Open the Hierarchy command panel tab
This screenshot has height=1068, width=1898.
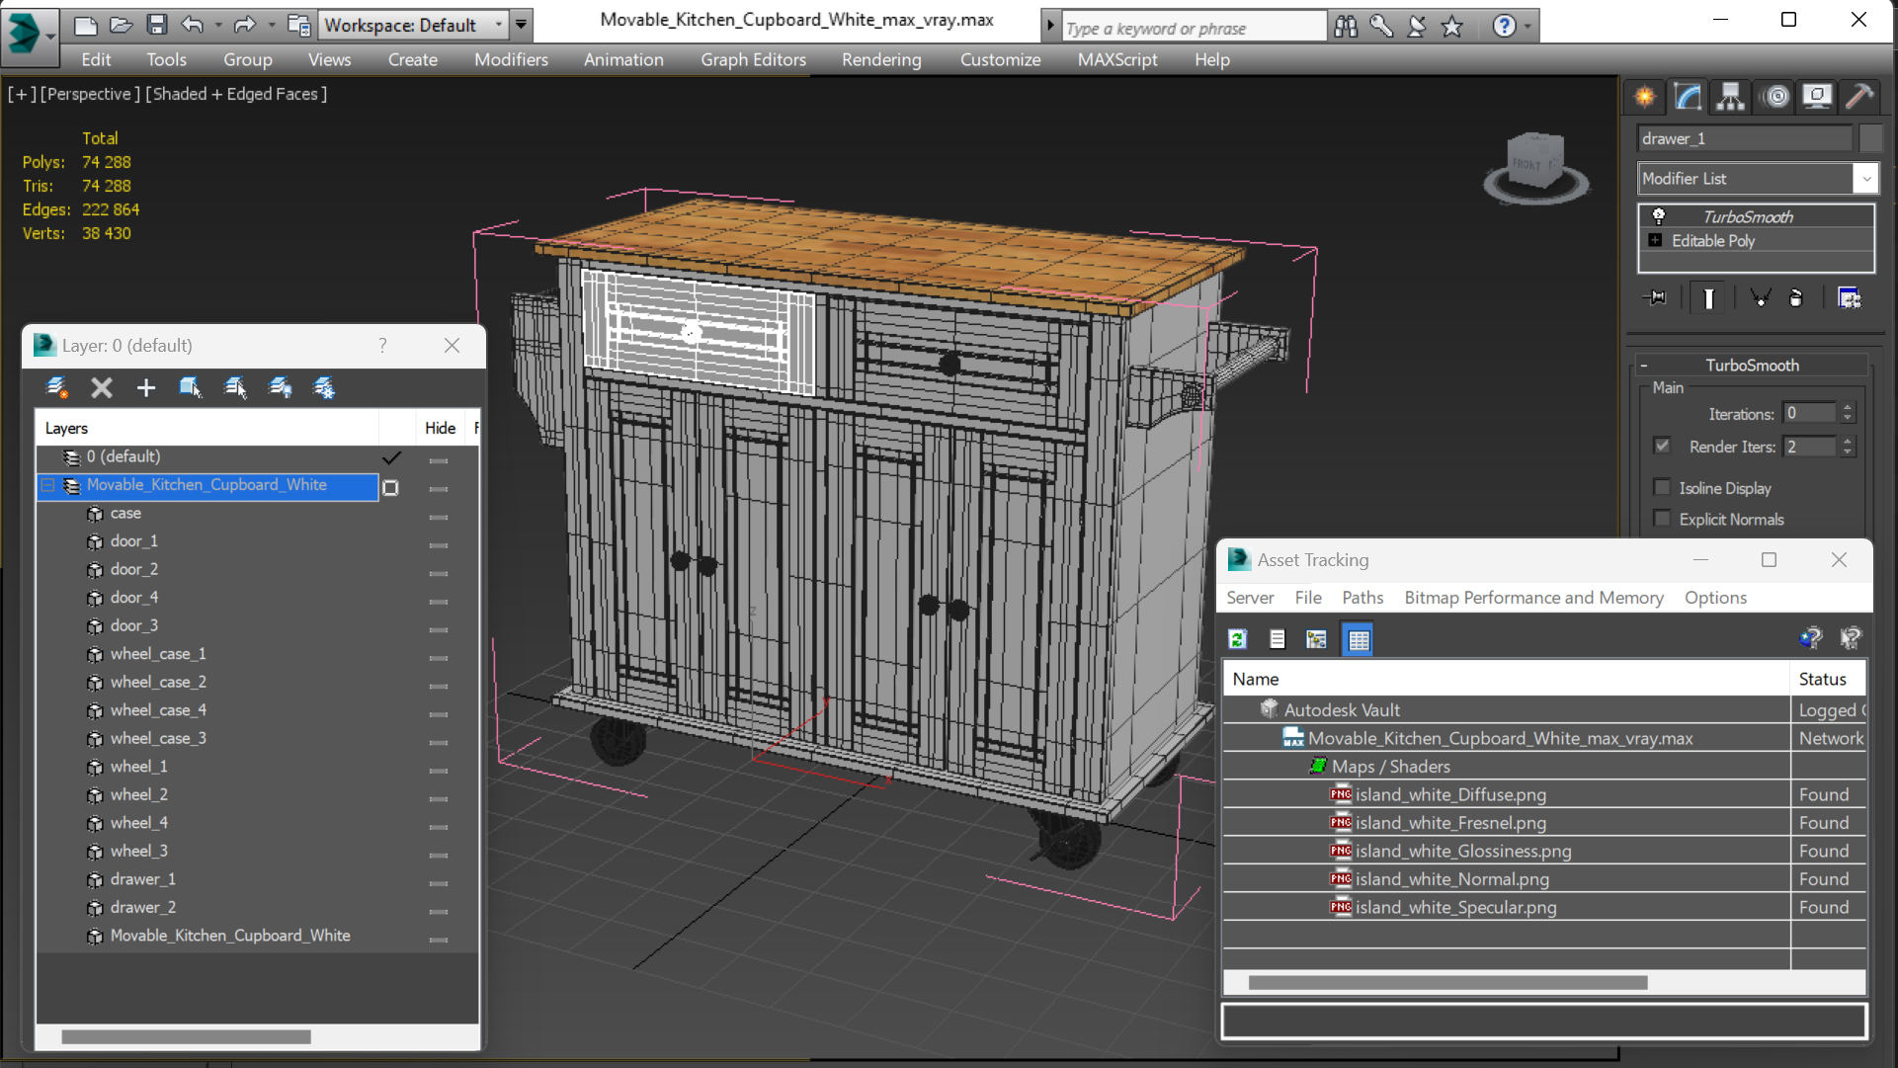click(x=1731, y=96)
